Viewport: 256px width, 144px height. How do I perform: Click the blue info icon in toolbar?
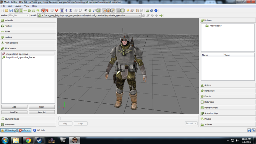tap(156, 10)
